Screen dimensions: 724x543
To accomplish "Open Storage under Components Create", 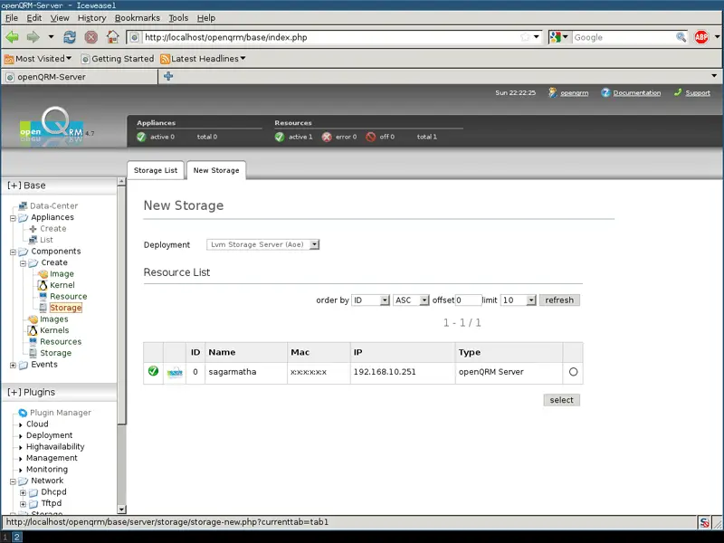I will (x=65, y=308).
